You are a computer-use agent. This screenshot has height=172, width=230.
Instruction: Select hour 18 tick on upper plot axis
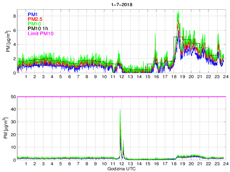pyautogui.click(x=174, y=77)
